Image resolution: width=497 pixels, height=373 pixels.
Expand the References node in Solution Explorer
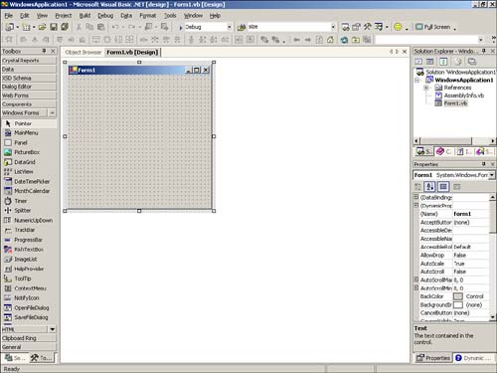(426, 88)
